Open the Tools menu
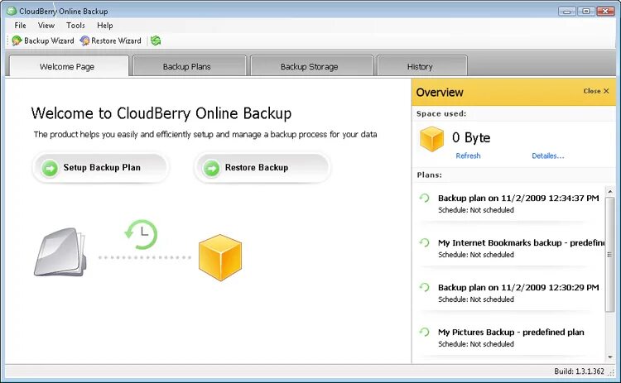 click(x=75, y=26)
